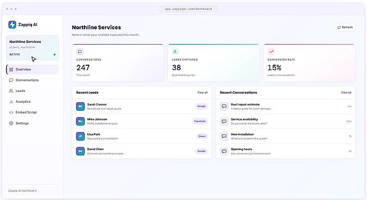
Task: Click the chat icon beside Roof repair estimate
Action: [x=224, y=107]
